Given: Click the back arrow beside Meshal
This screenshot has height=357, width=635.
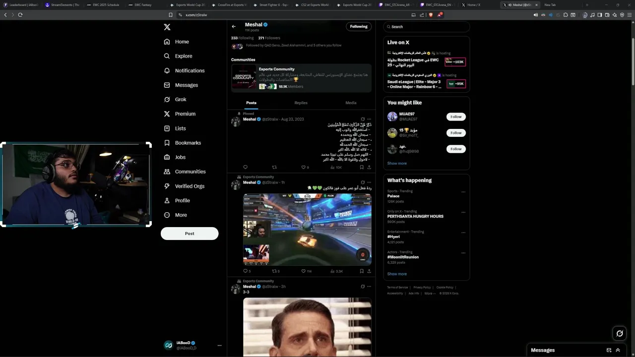Looking at the screenshot, I should point(234,27).
